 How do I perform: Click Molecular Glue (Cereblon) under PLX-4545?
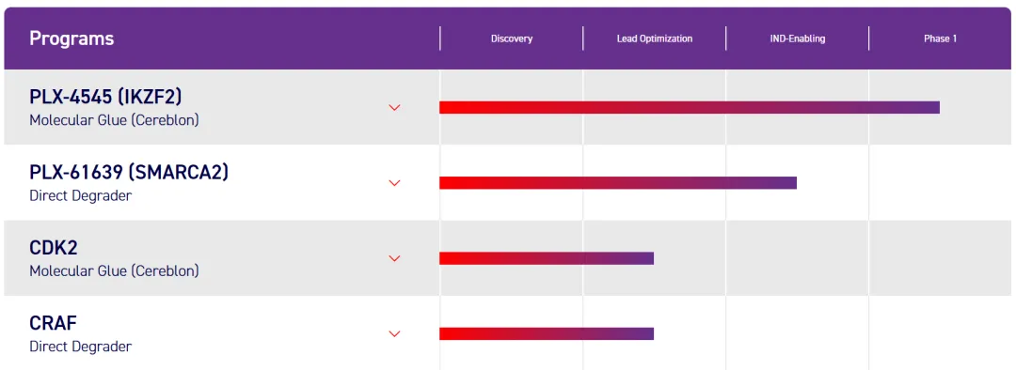click(x=114, y=120)
